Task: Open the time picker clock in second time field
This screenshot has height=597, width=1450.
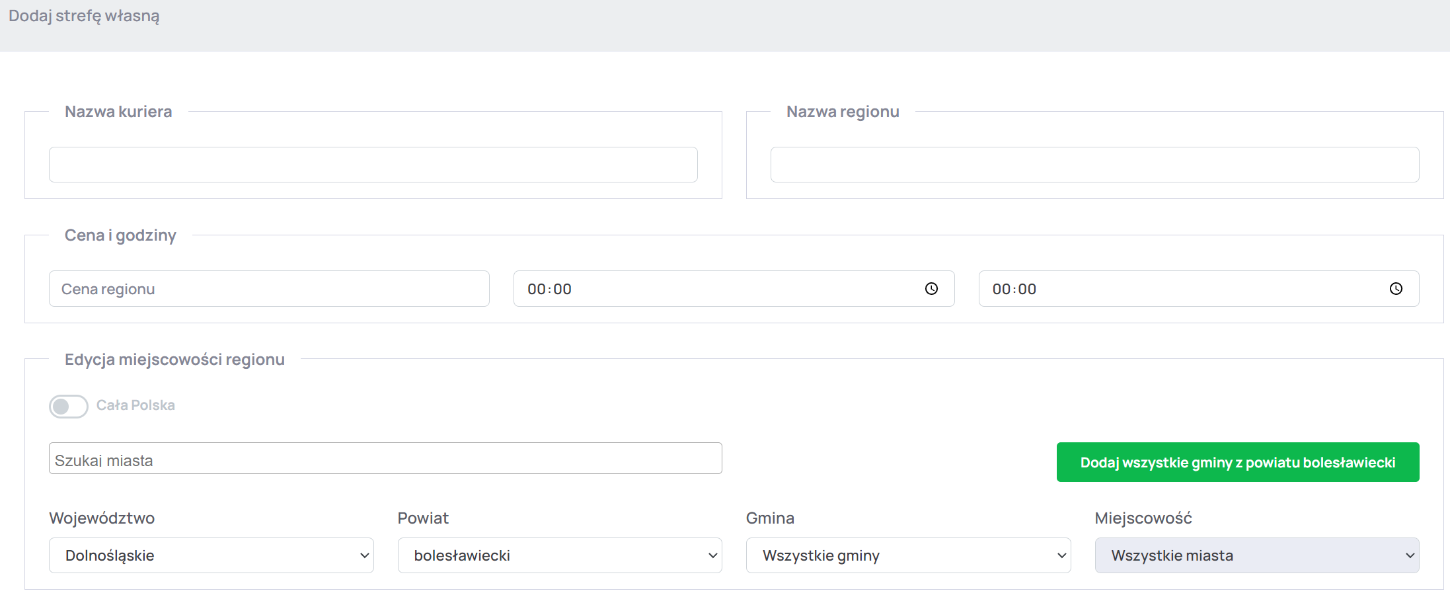Action: (1396, 289)
